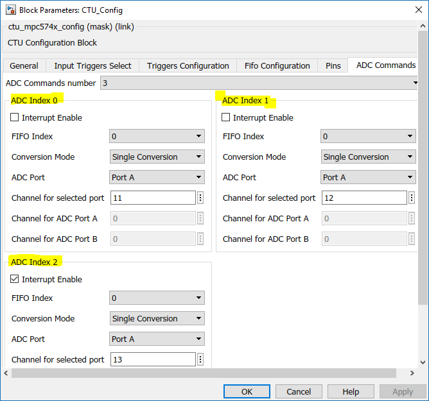Click the horizontal scrollbar at the bottom
The height and width of the screenshot is (401, 429).
206,373
